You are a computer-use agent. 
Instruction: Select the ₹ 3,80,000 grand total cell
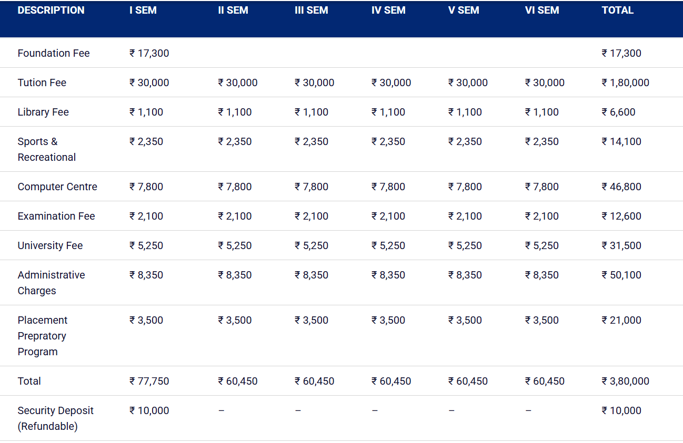tap(626, 381)
